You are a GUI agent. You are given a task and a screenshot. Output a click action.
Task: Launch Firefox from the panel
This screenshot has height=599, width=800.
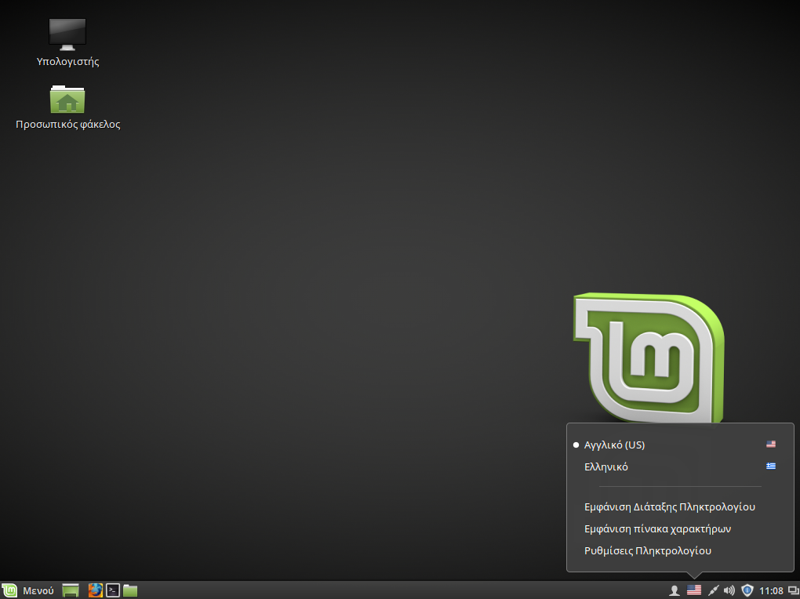[95, 590]
